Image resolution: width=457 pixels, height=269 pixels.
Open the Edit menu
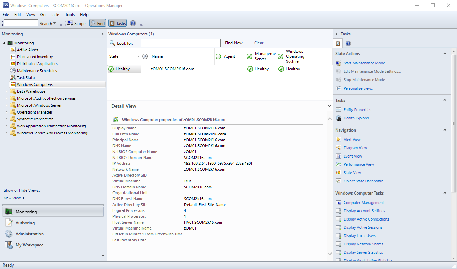[x=18, y=15]
